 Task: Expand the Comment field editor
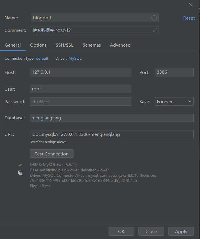155,30
